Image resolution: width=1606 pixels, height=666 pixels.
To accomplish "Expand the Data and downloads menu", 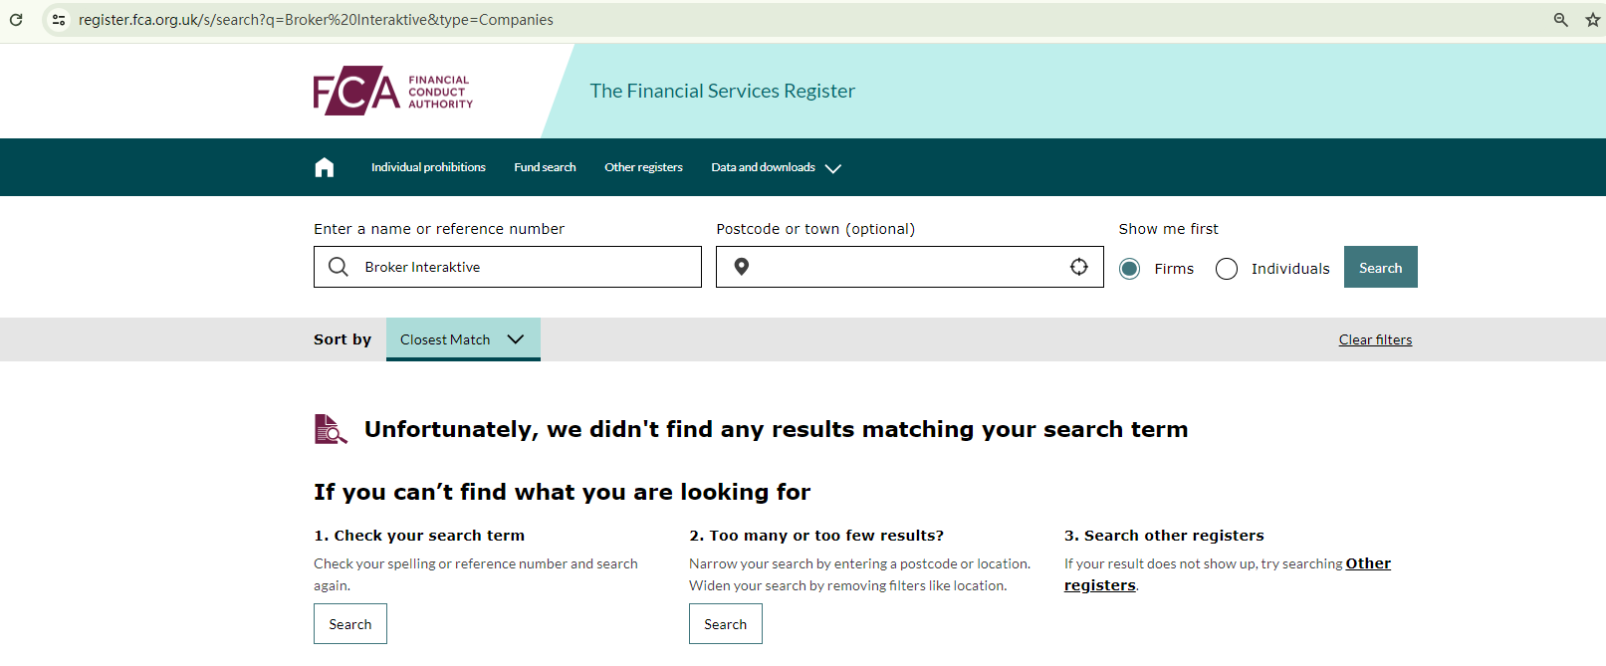I will [776, 167].
